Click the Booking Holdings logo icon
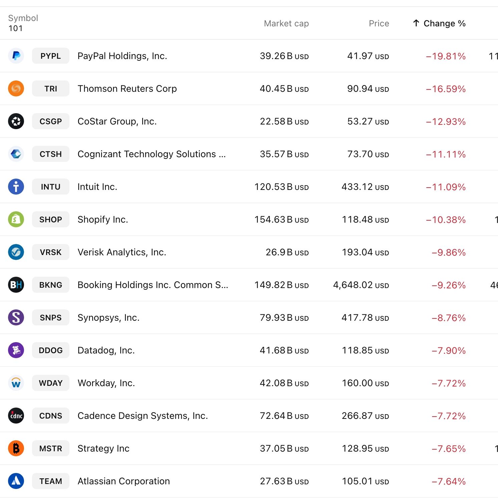 coord(16,285)
